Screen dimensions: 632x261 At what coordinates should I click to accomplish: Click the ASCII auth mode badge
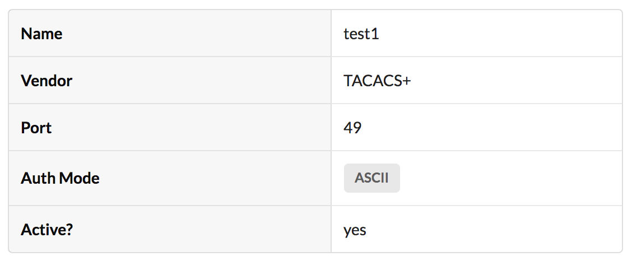tap(371, 178)
